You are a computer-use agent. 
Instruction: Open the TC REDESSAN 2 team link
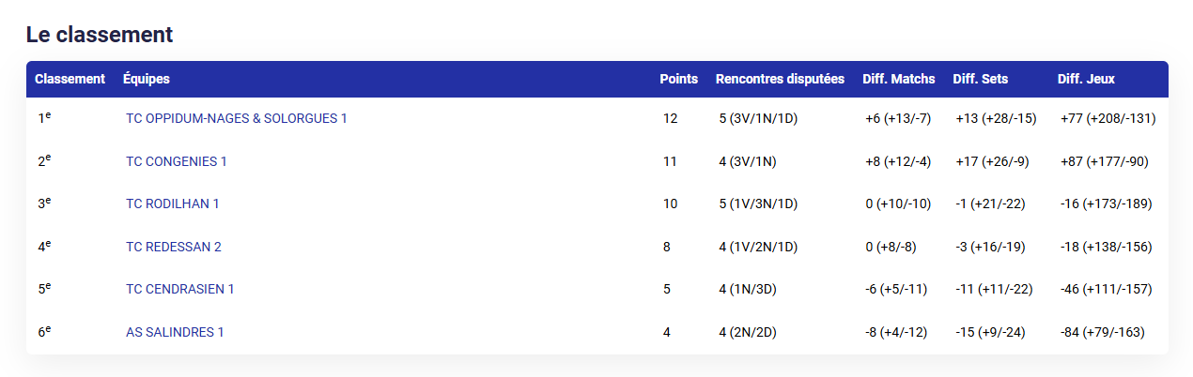[174, 247]
